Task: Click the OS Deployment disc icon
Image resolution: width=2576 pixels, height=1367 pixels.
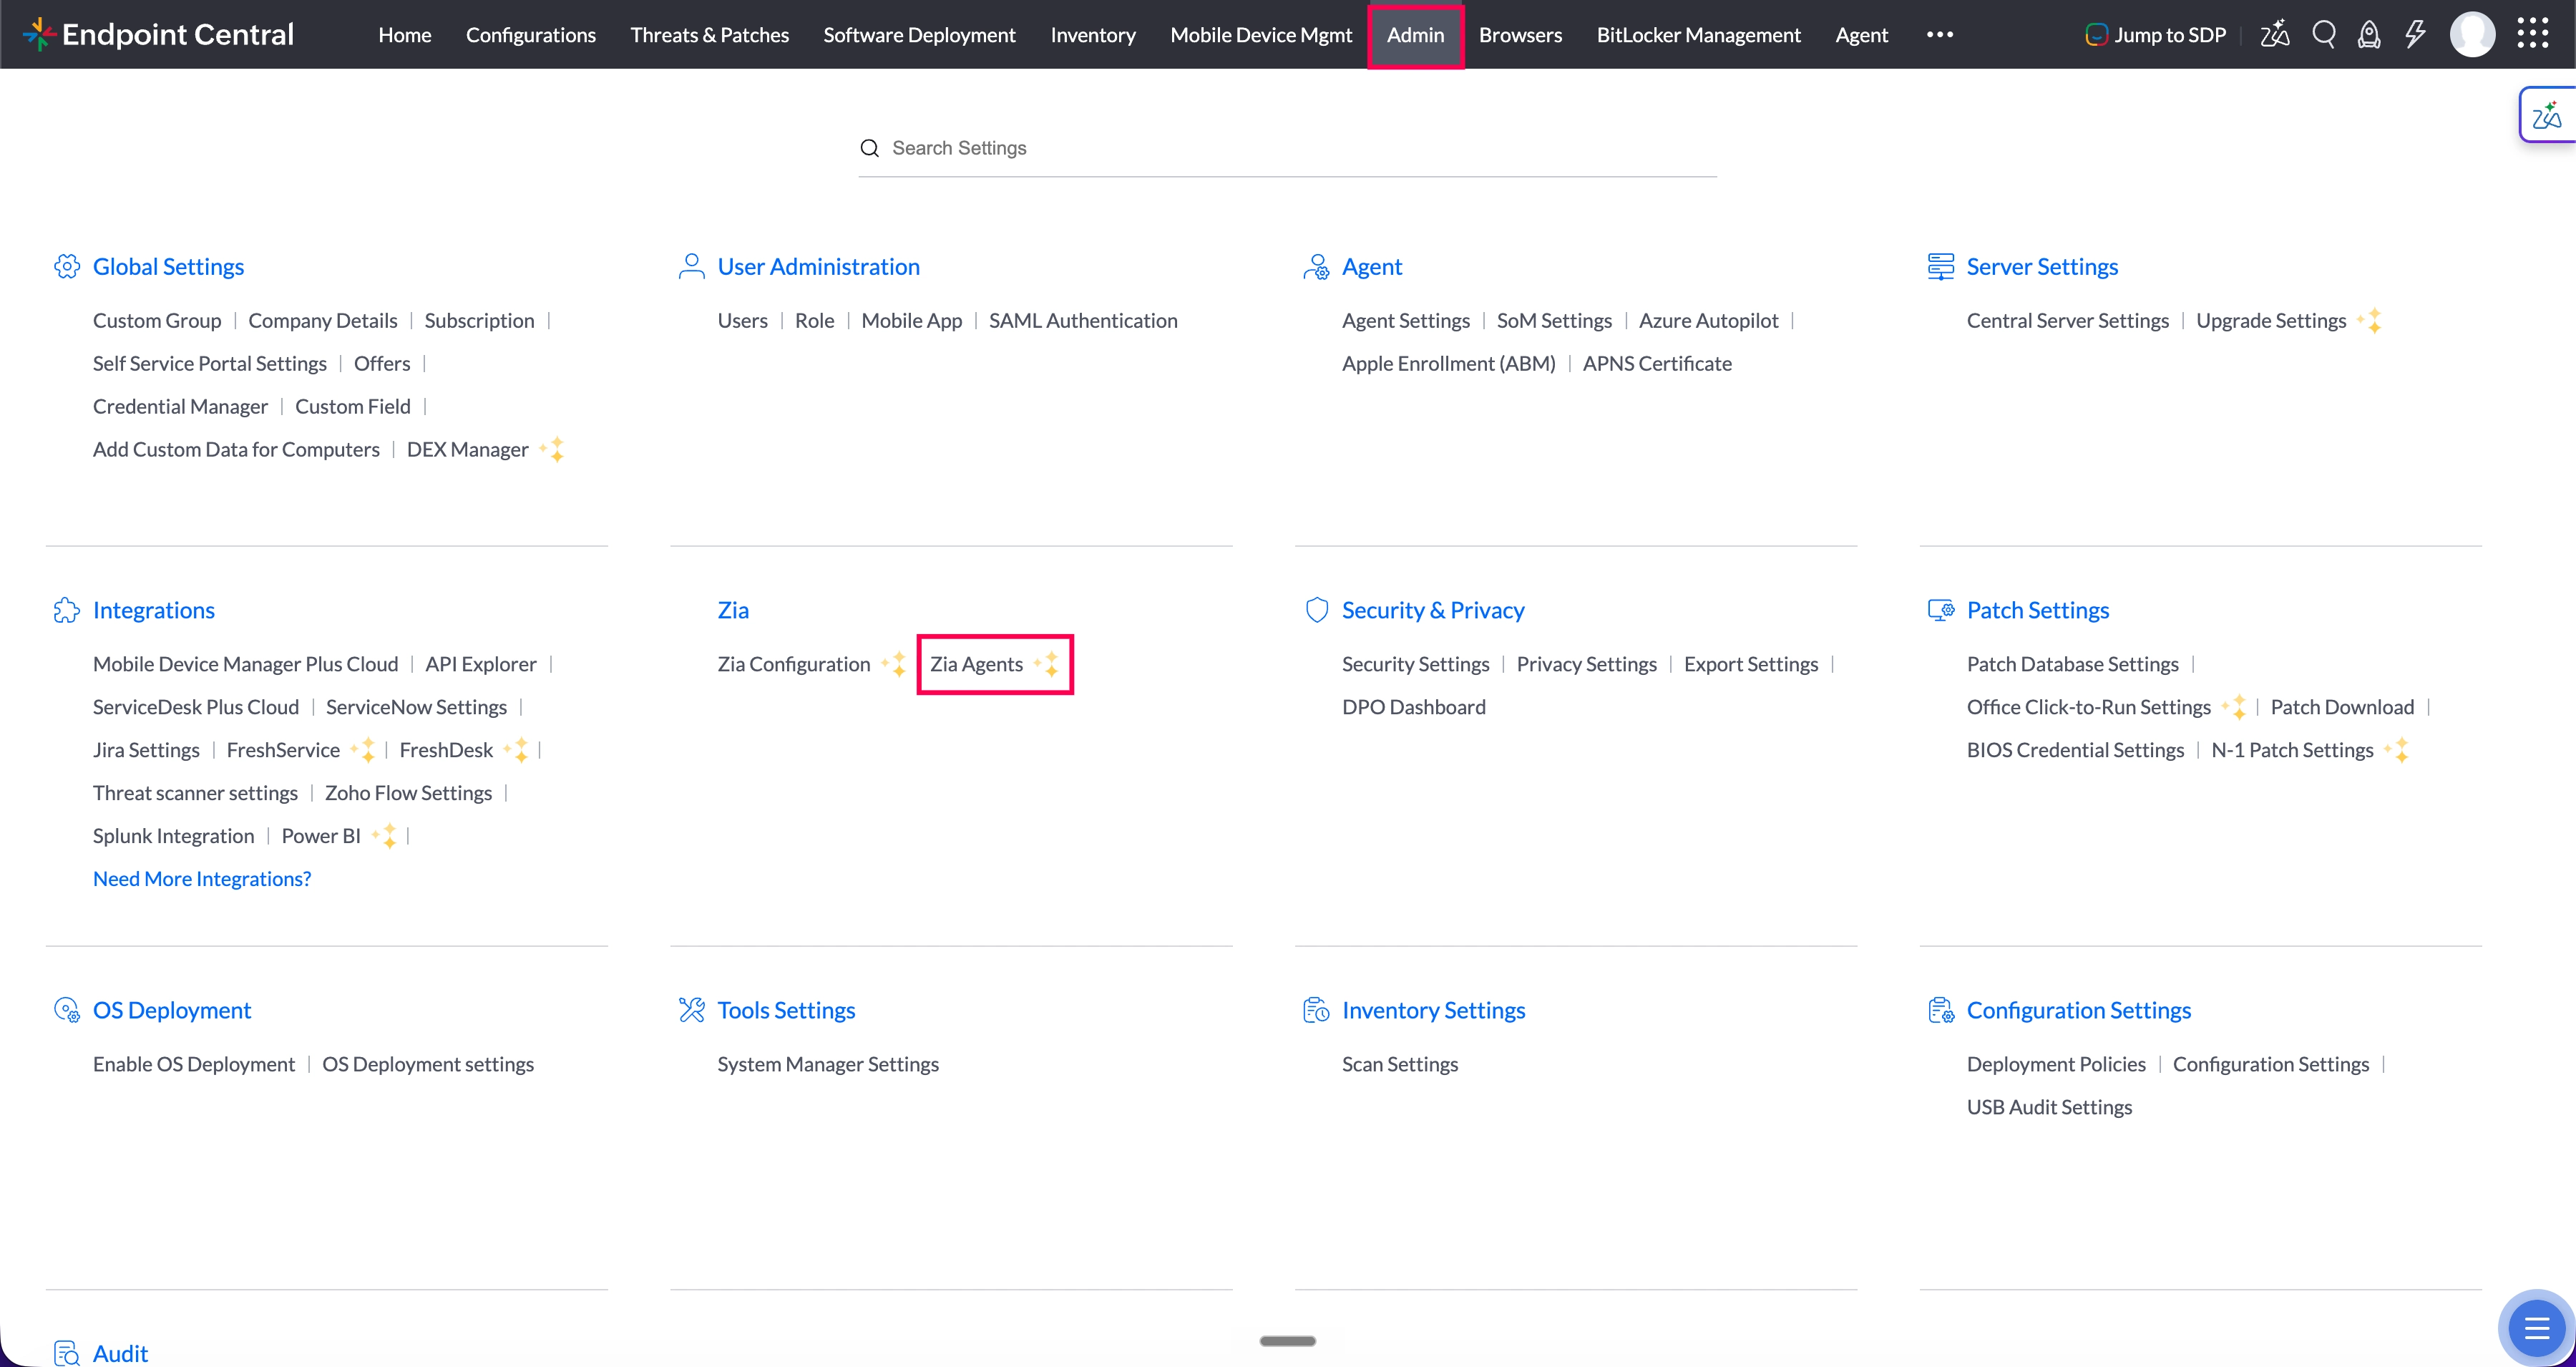Action: (66, 1010)
